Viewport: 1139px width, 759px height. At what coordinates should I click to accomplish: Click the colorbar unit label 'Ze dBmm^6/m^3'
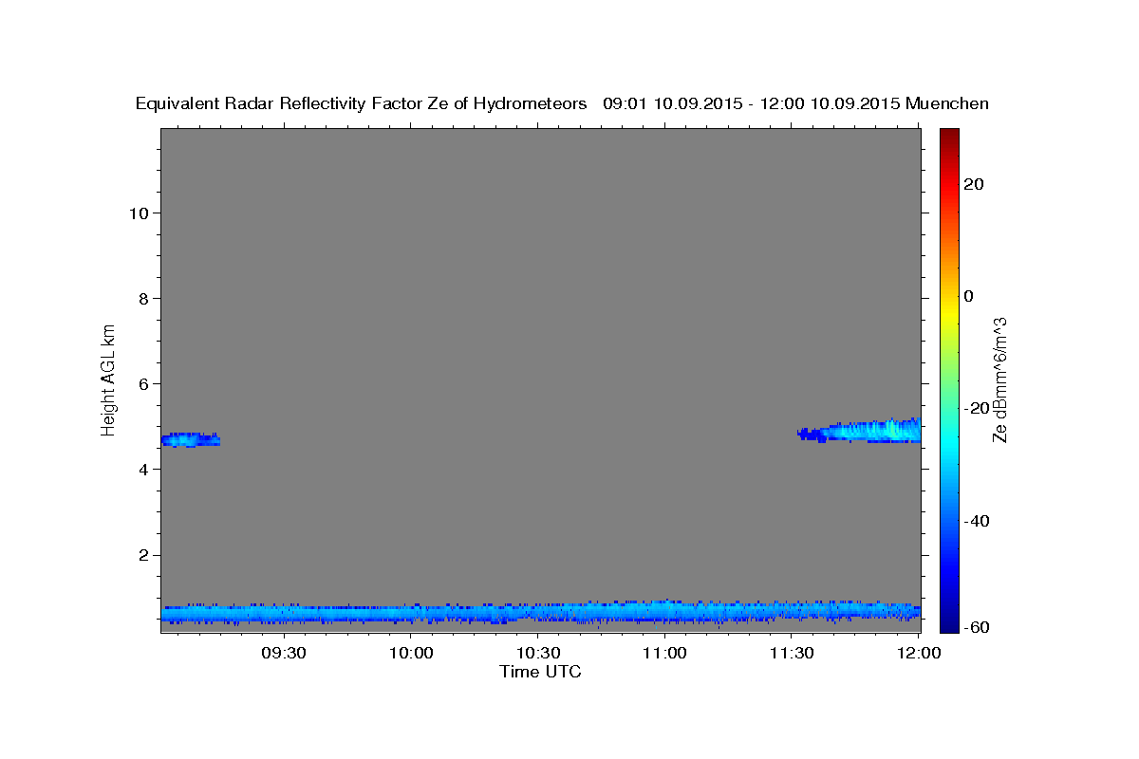999,379
